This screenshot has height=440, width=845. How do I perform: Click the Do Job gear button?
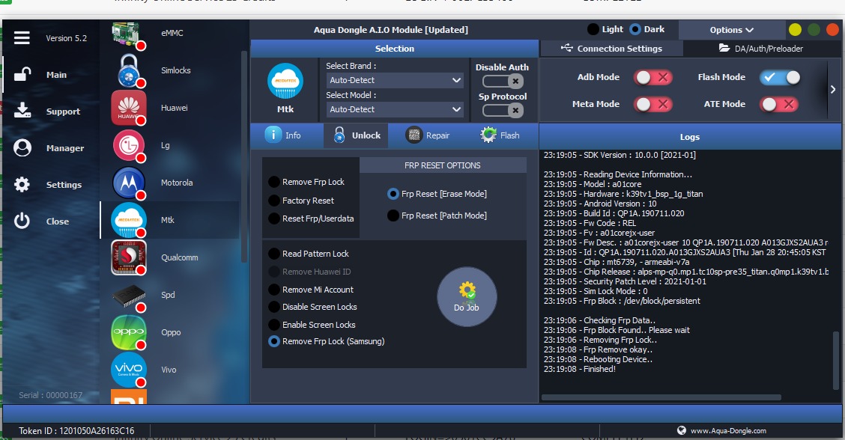(467, 297)
